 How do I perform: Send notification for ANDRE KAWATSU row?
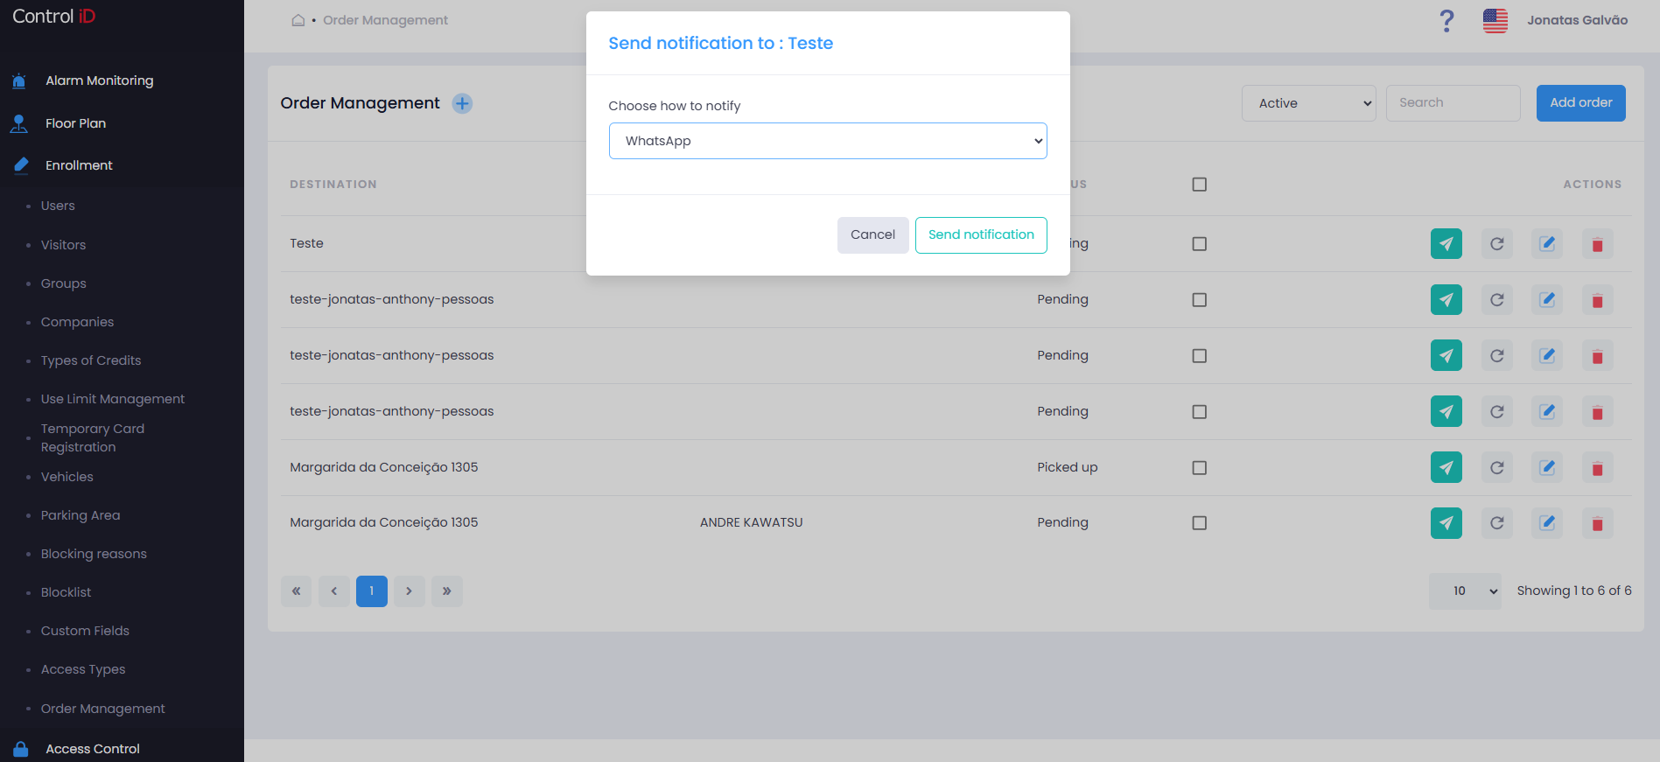(x=1446, y=523)
